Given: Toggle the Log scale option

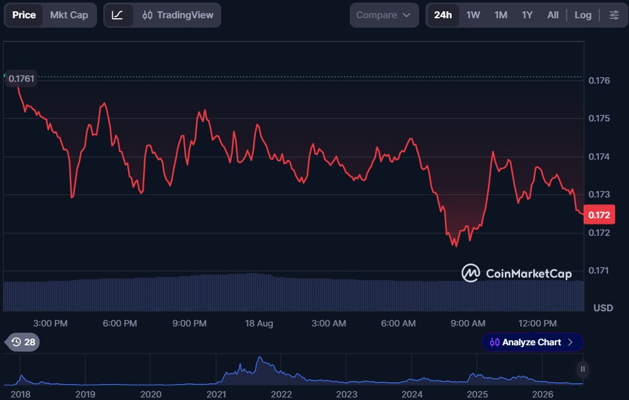Looking at the screenshot, I should (583, 15).
